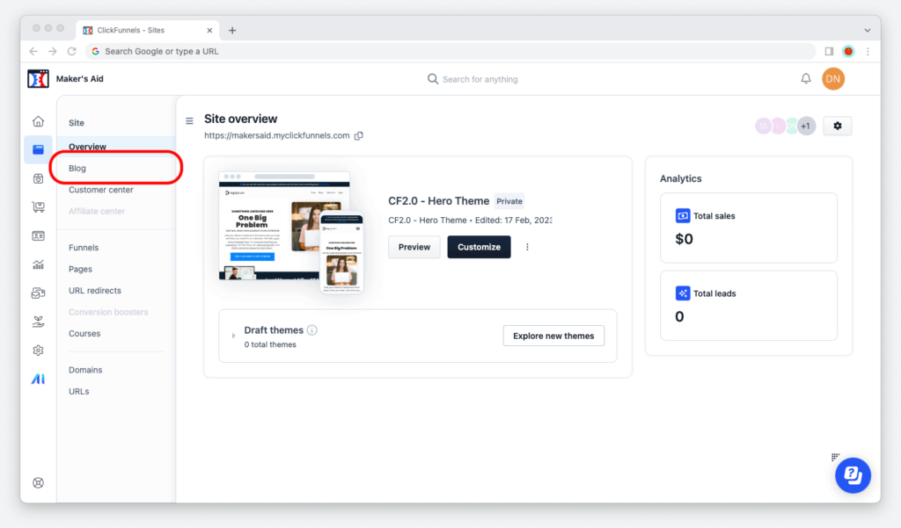Open the makersaid.myclickfunnels.com link
Screen dimensions: 901x528
277,135
